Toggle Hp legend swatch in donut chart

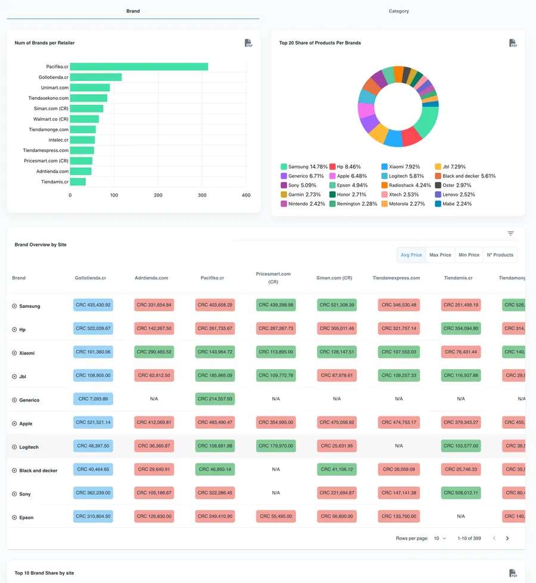coord(332,167)
